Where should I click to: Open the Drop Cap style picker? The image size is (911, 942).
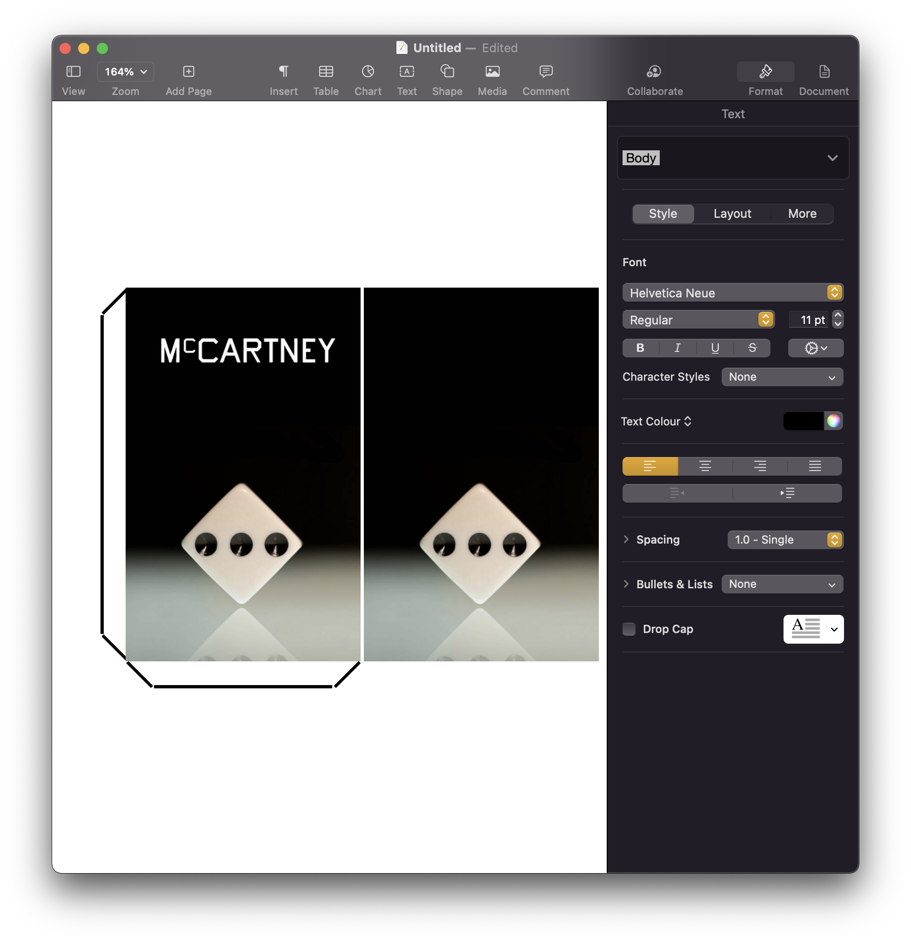click(x=813, y=629)
